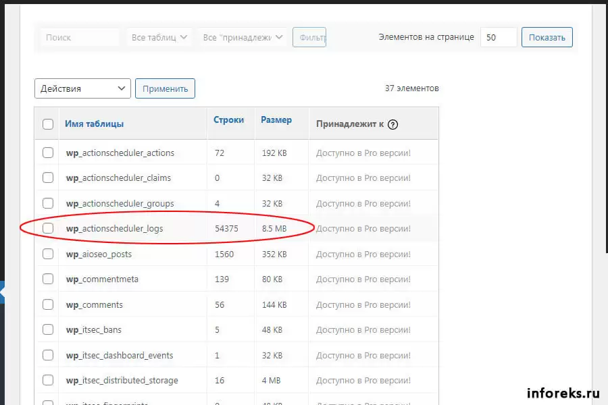This screenshot has width=608, height=405.
Task: Click the help question mark icon
Action: click(393, 124)
